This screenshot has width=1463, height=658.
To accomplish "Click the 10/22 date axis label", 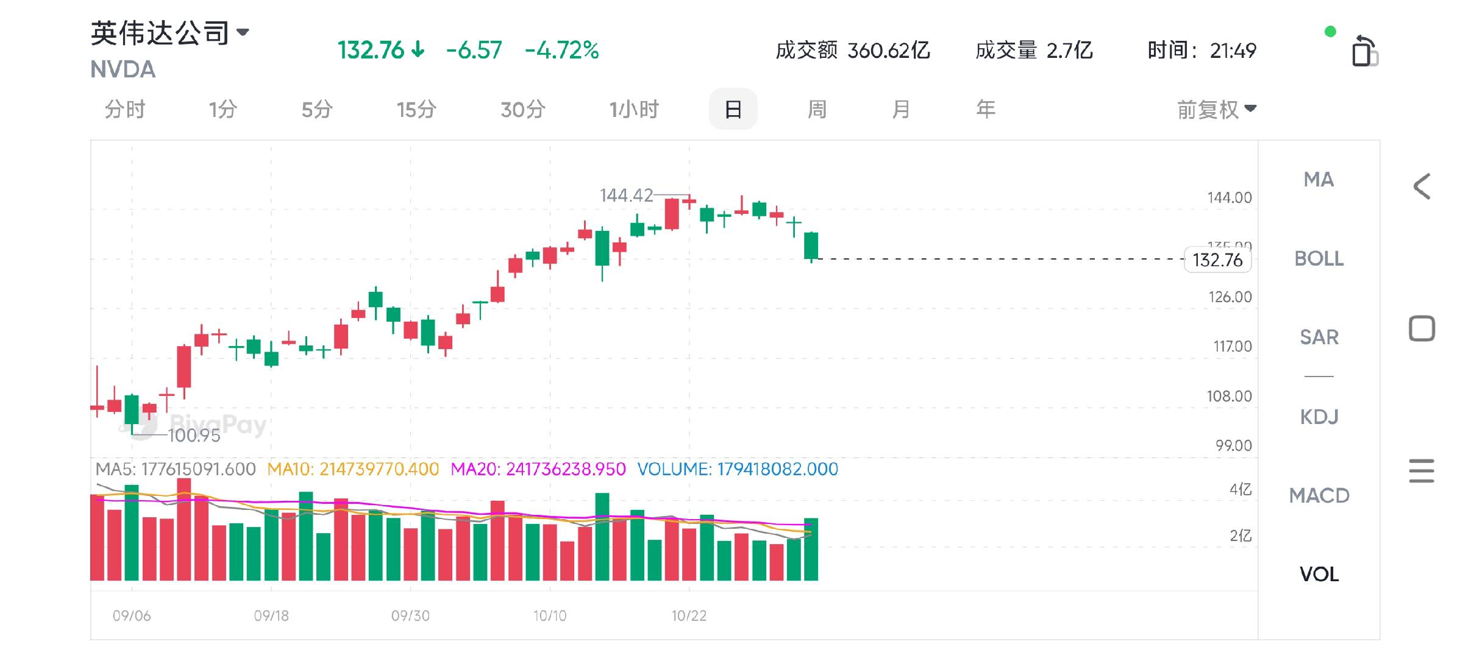I will point(689,616).
